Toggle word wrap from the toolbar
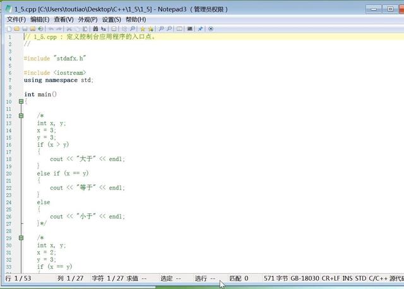The image size is (404, 289). (114, 29)
